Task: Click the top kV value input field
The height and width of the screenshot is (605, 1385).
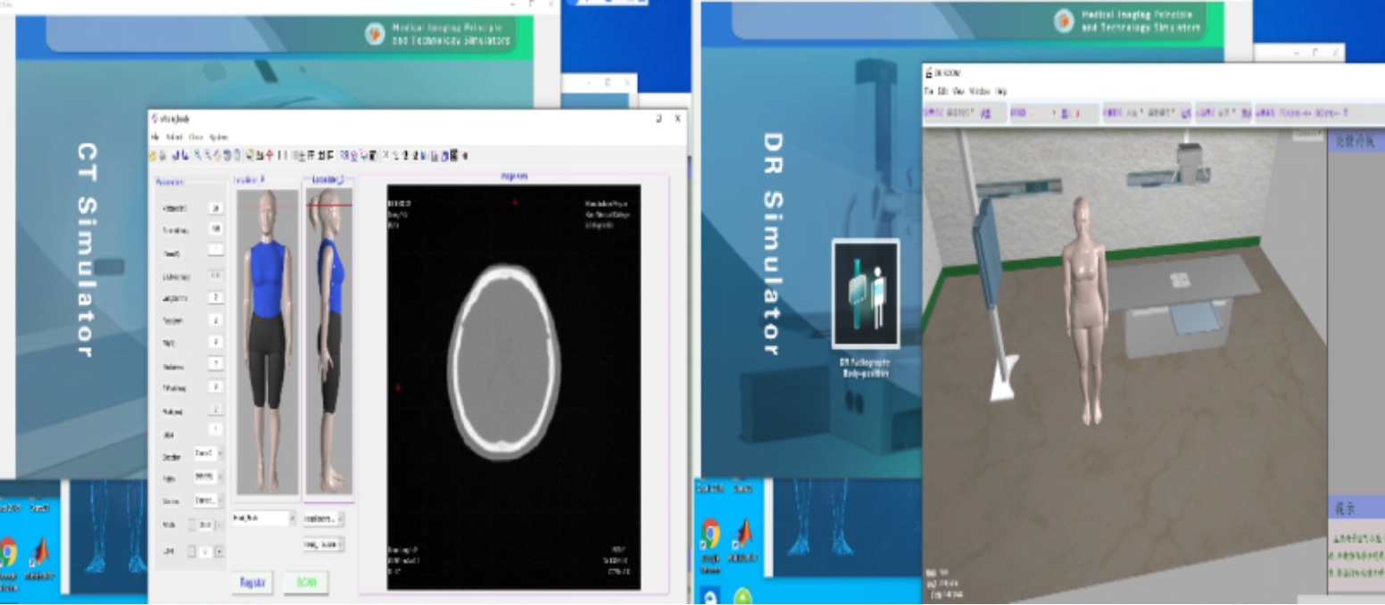Action: point(215,208)
